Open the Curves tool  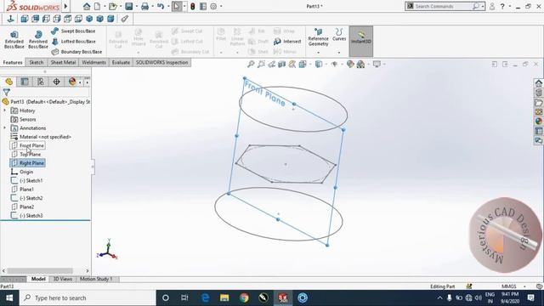pos(339,35)
